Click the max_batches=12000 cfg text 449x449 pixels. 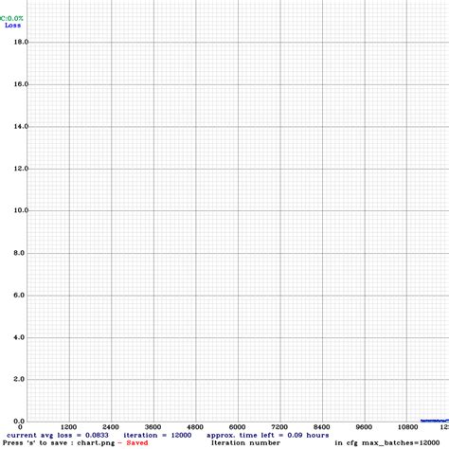tap(401, 442)
